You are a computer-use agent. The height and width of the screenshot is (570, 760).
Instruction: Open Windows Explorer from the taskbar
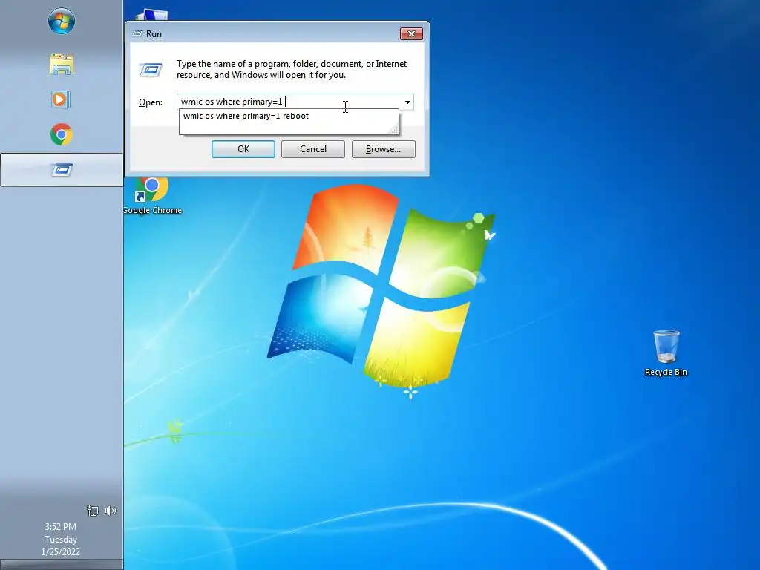(x=62, y=65)
